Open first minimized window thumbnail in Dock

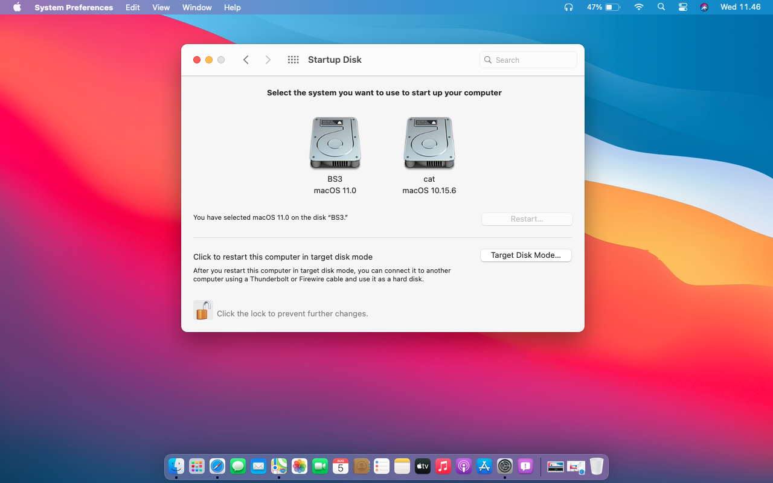tap(556, 466)
